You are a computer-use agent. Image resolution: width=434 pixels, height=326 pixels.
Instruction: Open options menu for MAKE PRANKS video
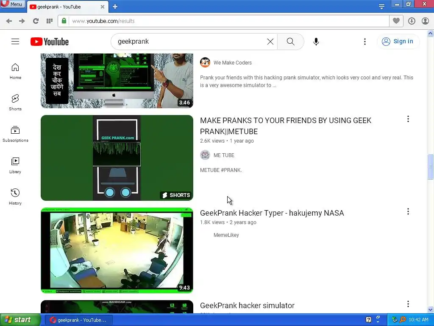coord(408,119)
